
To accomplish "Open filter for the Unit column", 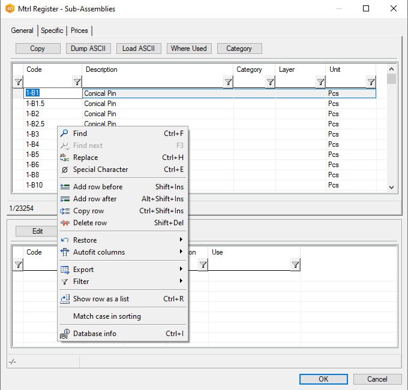I will (371, 82).
